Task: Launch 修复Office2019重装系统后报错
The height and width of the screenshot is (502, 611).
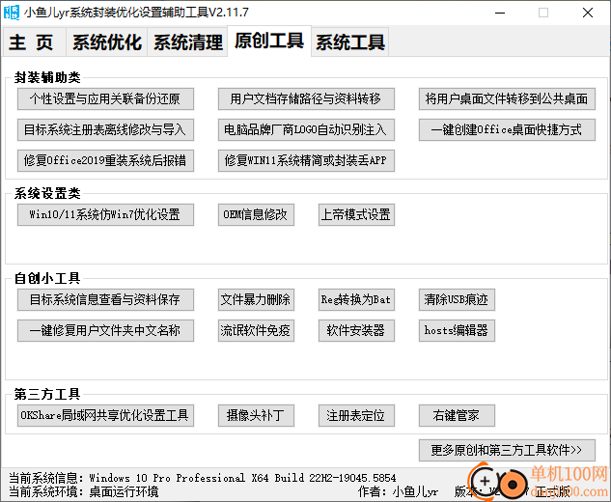Action: (105, 160)
